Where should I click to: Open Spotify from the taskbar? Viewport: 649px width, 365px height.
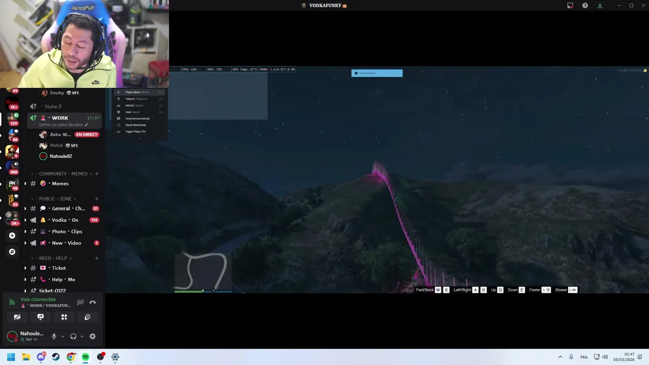[x=85, y=357]
